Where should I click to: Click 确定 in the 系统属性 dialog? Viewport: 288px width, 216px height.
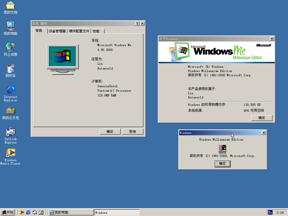click(x=110, y=132)
